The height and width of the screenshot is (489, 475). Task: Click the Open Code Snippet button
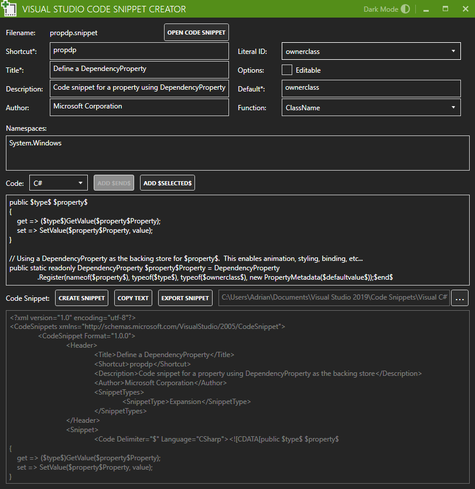(x=197, y=32)
